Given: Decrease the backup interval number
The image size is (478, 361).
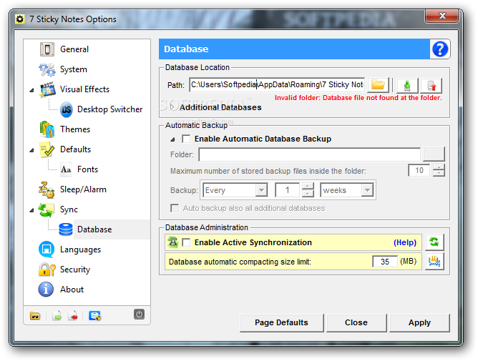Looking at the screenshot, I should tap(308, 194).
